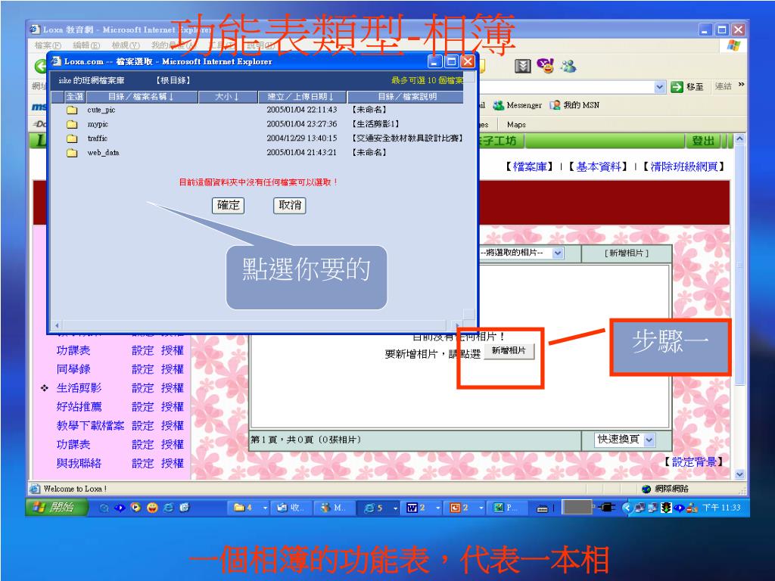Sort by 目錄/檔案名稱 column header
The height and width of the screenshot is (581, 775).
142,96
